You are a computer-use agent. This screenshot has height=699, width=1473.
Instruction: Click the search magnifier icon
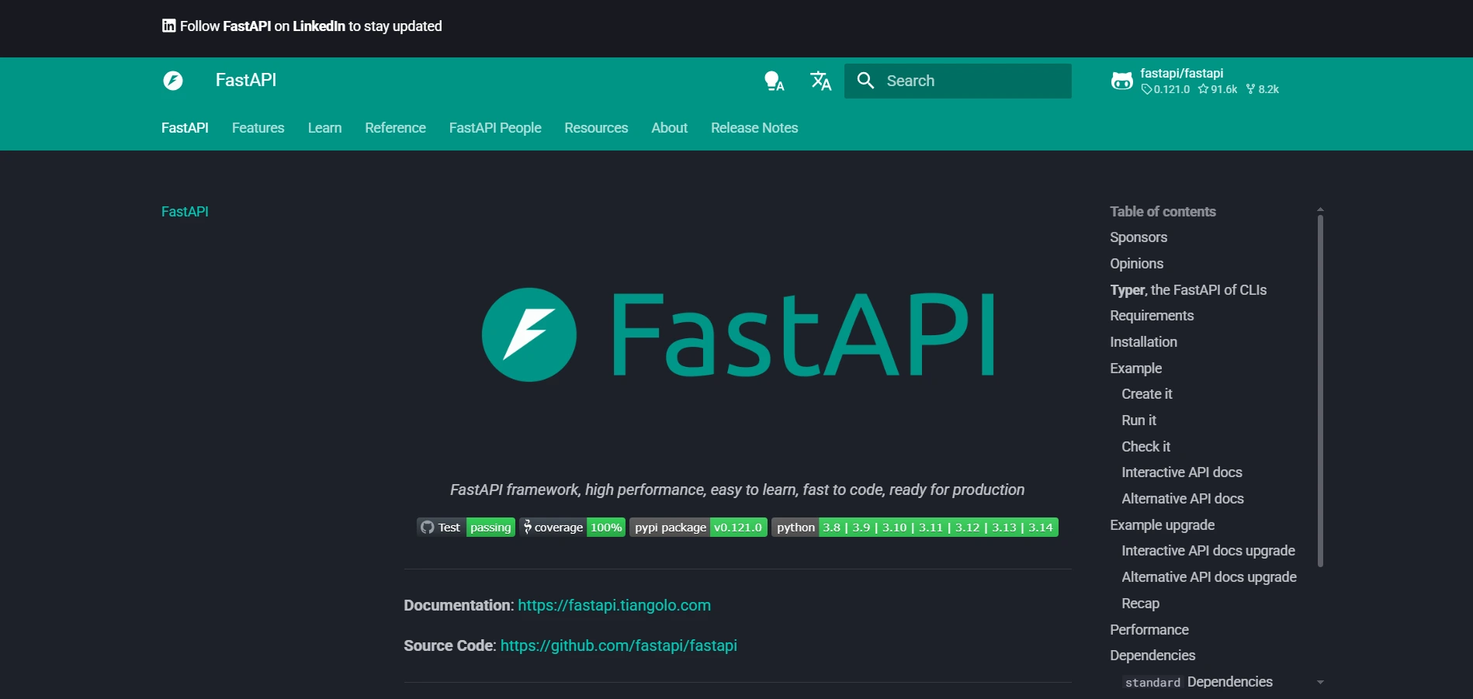click(865, 81)
